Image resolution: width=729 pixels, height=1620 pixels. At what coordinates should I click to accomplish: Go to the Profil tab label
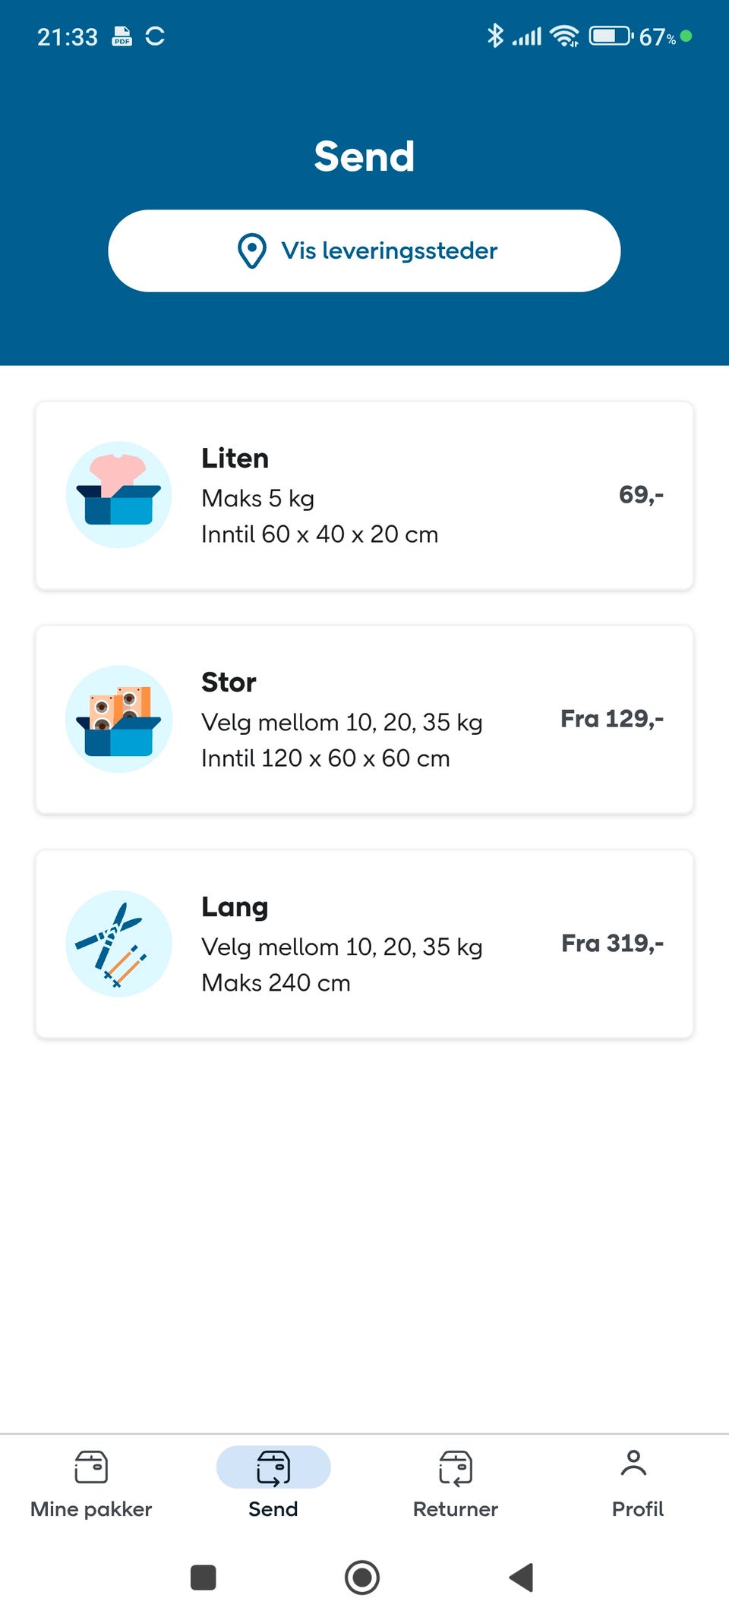(x=638, y=1509)
